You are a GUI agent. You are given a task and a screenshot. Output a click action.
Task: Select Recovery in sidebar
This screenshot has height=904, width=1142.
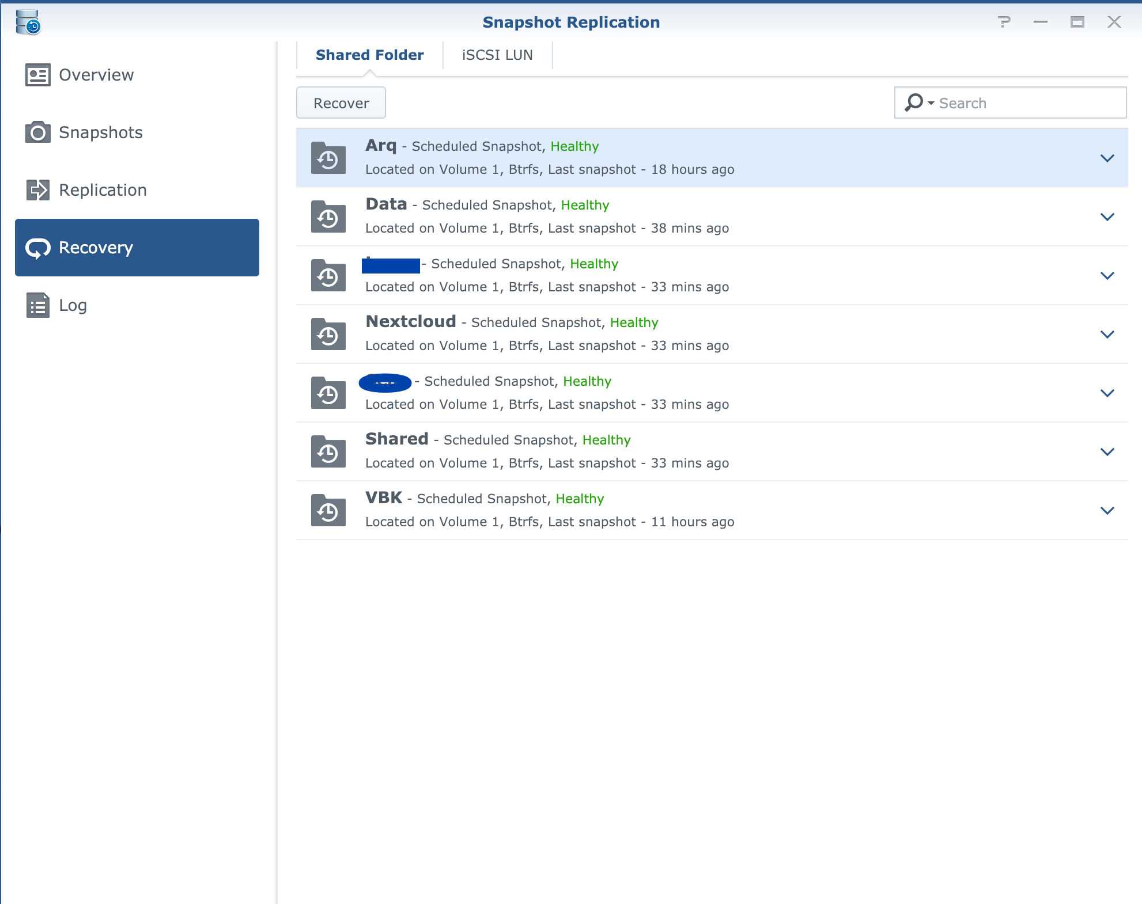click(x=137, y=248)
